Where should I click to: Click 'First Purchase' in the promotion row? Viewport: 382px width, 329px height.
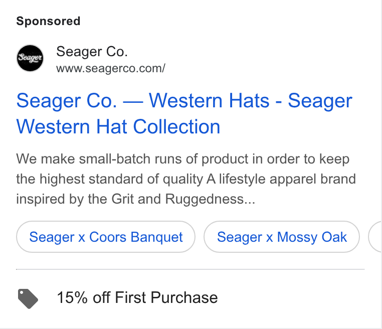tap(166, 297)
